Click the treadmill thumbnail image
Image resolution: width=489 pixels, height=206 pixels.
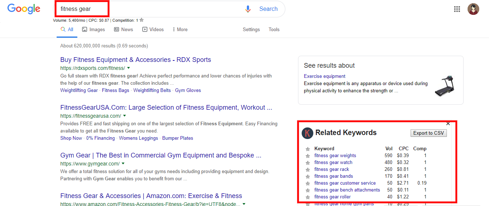(x=445, y=86)
